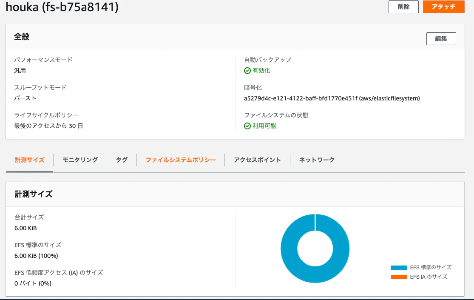474x300 pixels.
Task: Open the タグ tab
Action: click(x=122, y=160)
